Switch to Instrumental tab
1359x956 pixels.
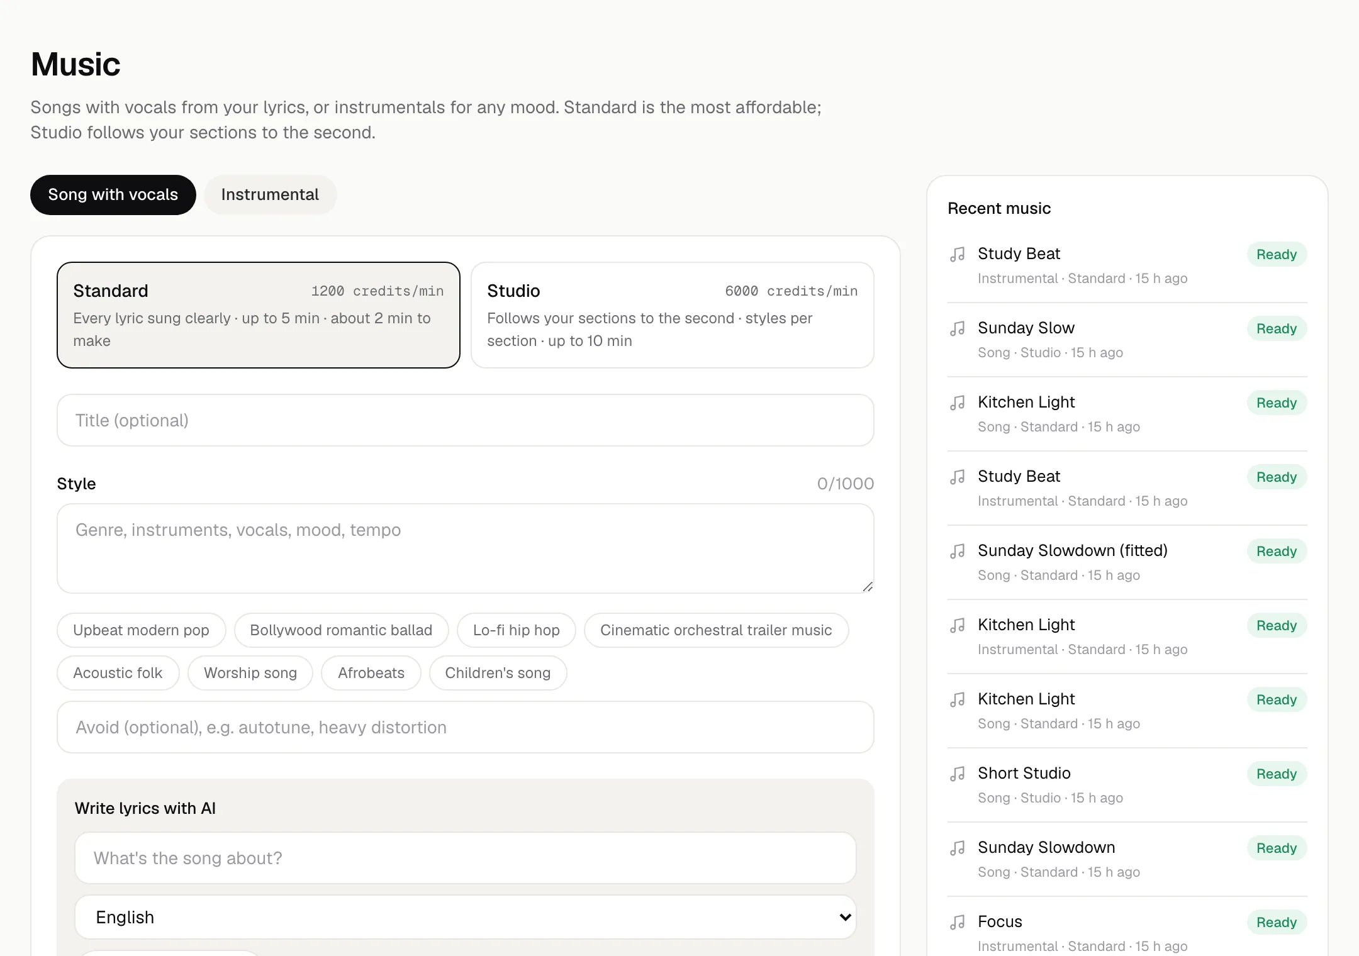point(270,195)
